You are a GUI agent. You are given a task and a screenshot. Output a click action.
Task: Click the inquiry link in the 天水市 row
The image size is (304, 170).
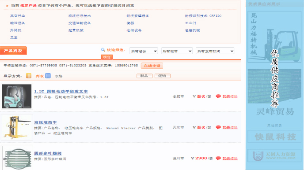point(230,127)
